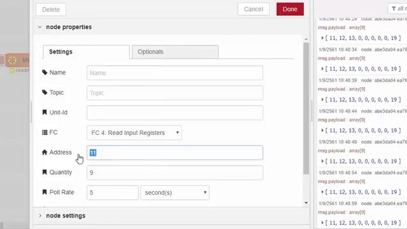The width and height of the screenshot is (407, 229).
Task: Click 'msg.payload : array[9]' under 10:48:54
Action: (x=341, y=181)
